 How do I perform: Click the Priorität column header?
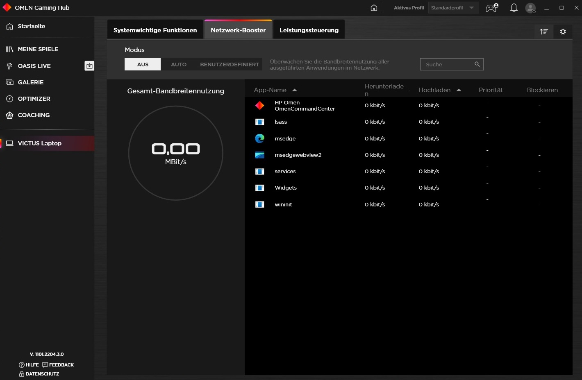[x=491, y=90]
